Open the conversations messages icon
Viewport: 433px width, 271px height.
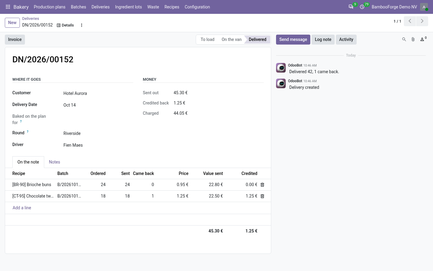(351, 7)
